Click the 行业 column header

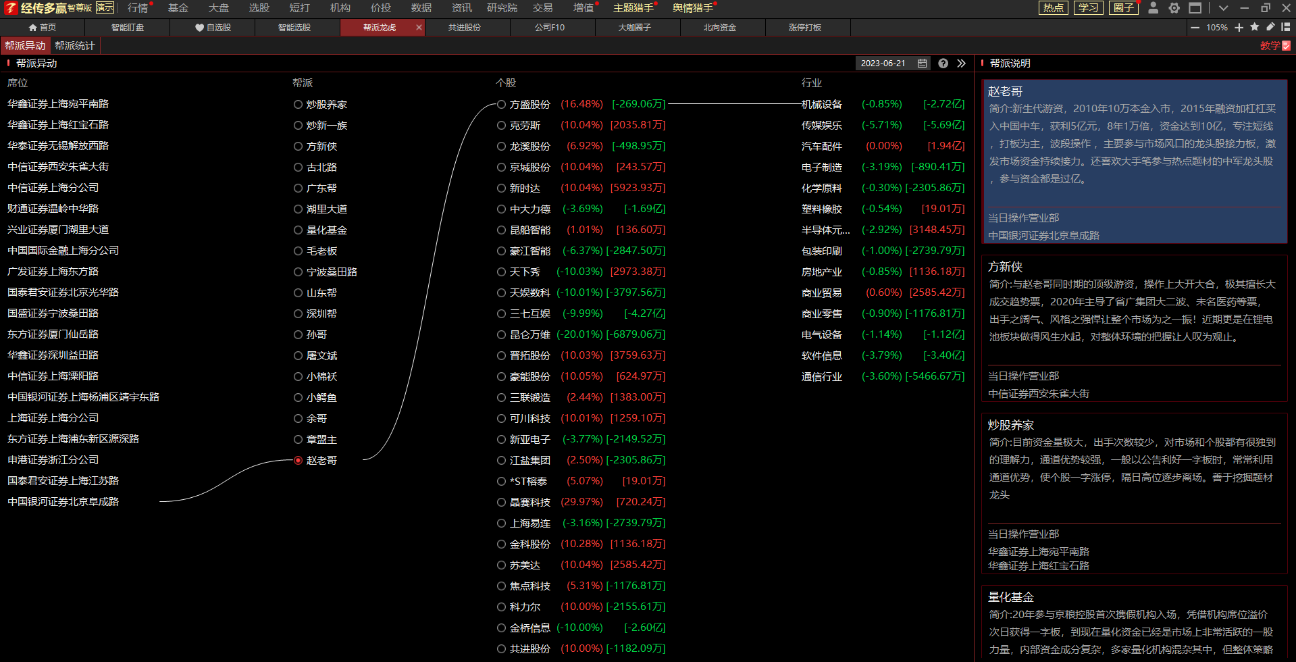[812, 83]
